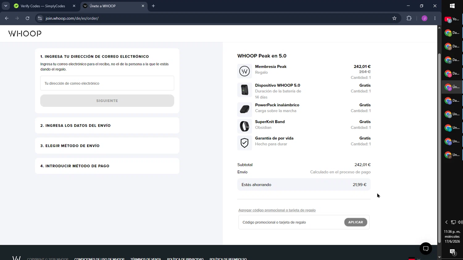This screenshot has height=260, width=463.
Task: Click the Membresía Peak WHOOP circle icon
Action: [244, 71]
